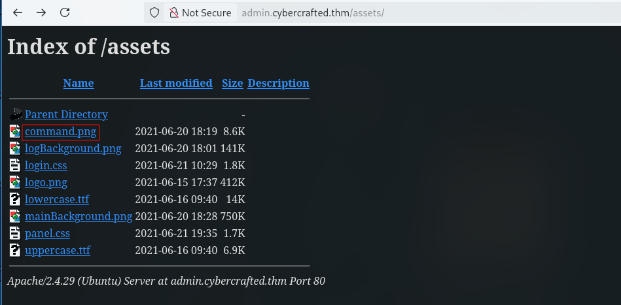Viewport: 621px width, 305px height.
Task: Reload the page with refresh icon
Action: (65, 12)
